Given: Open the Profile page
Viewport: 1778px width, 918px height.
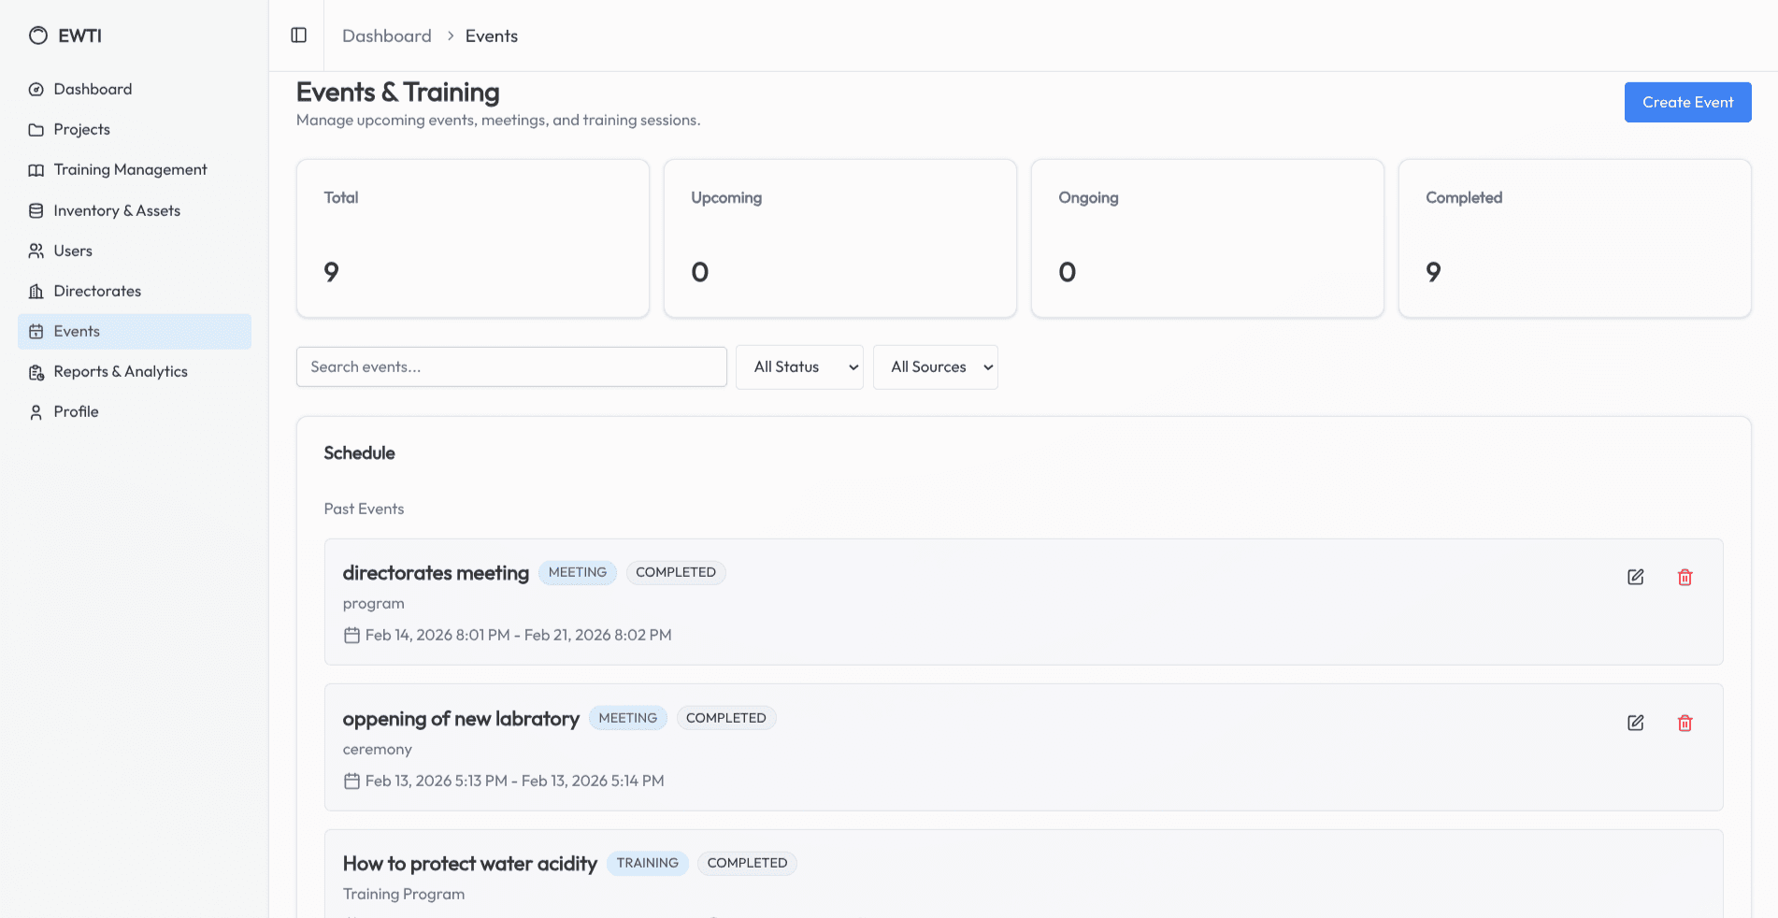Looking at the screenshot, I should coord(76,411).
